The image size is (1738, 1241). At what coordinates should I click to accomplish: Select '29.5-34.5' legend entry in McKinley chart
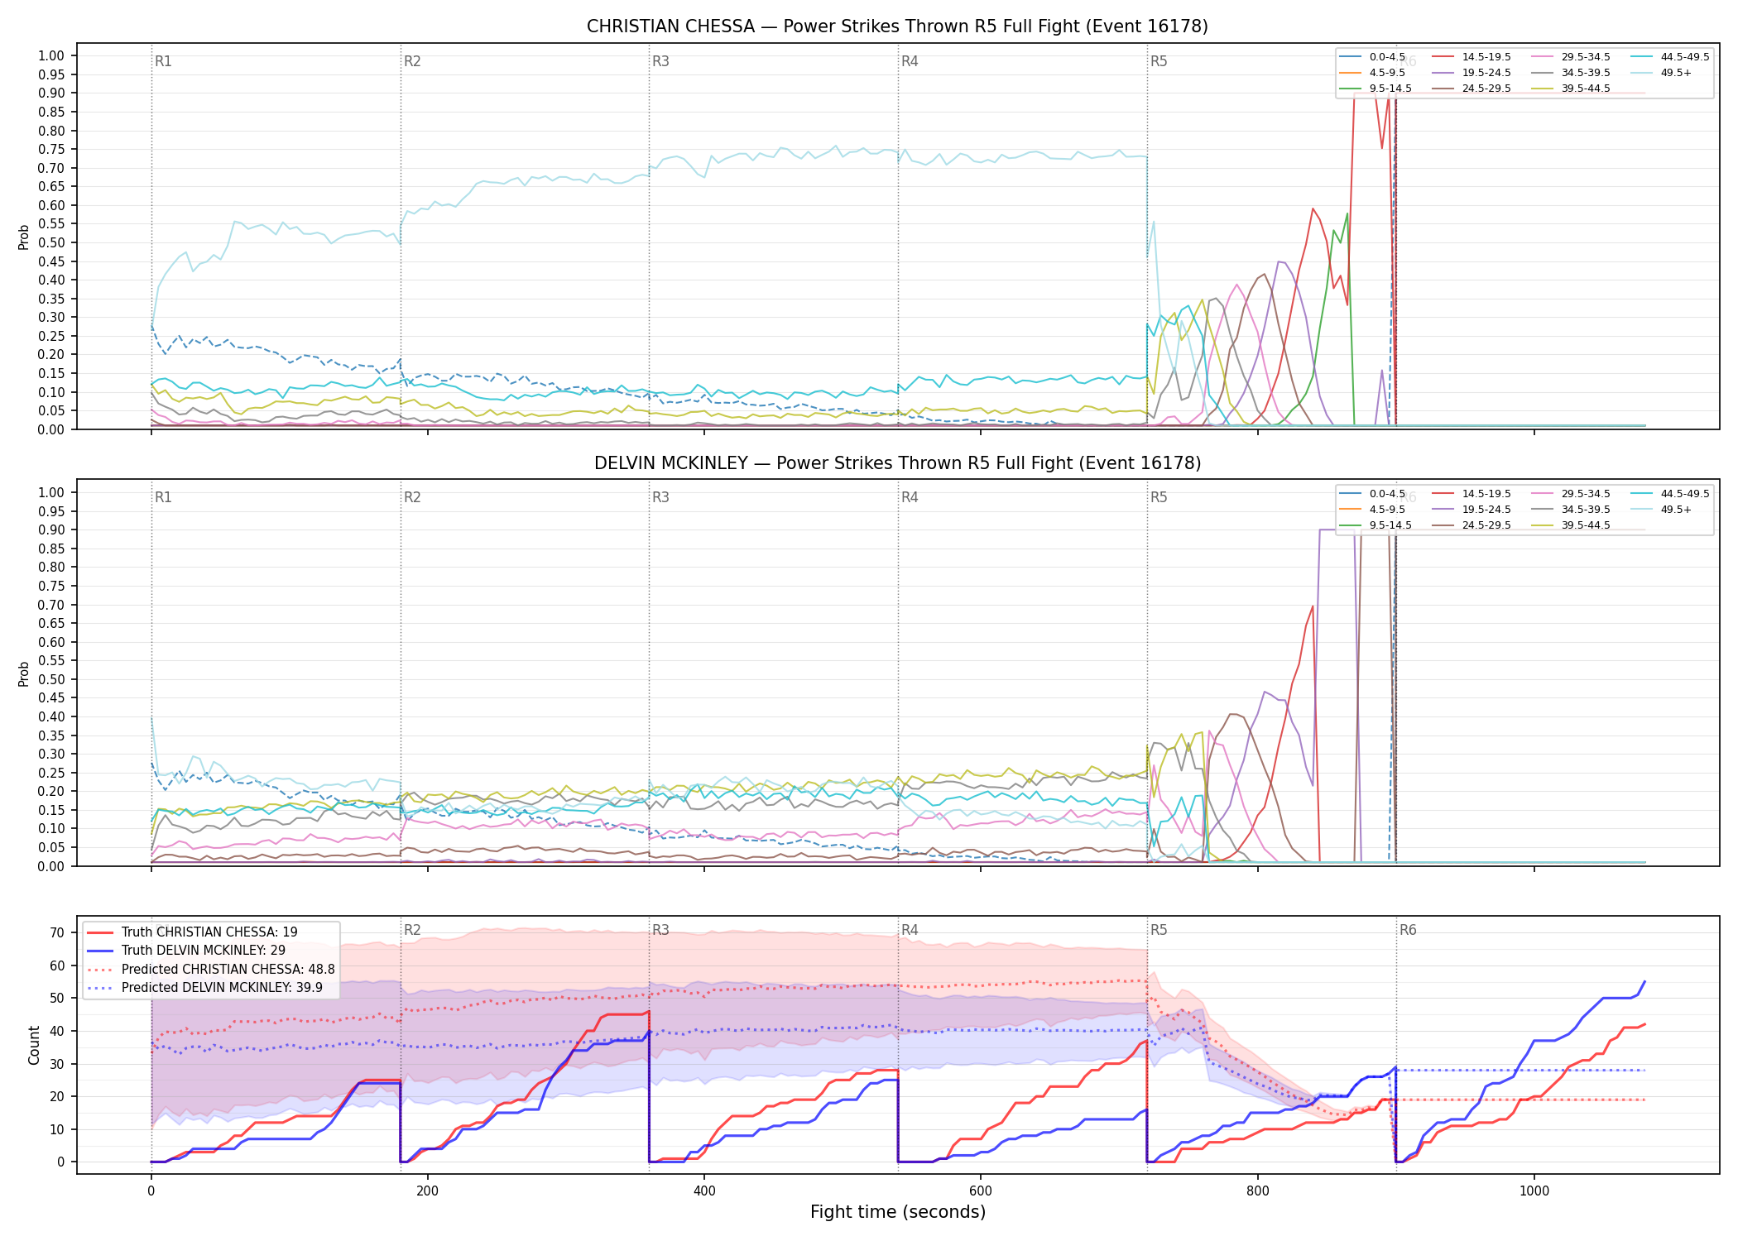pyautogui.click(x=1571, y=494)
